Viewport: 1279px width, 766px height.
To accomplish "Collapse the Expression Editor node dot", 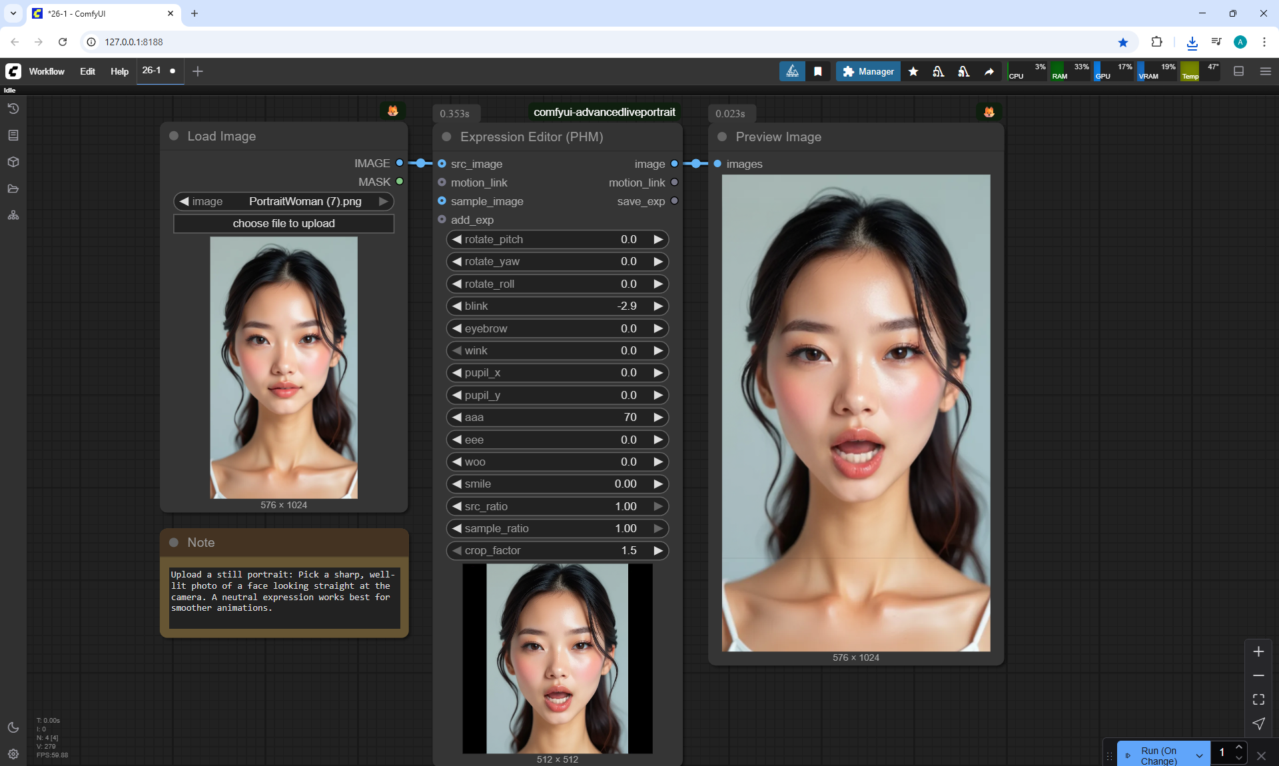I will 447,137.
